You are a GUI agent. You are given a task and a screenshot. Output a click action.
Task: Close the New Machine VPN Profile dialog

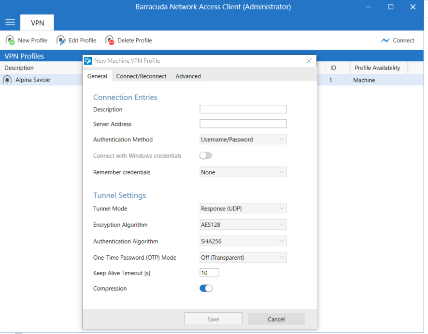click(x=309, y=61)
